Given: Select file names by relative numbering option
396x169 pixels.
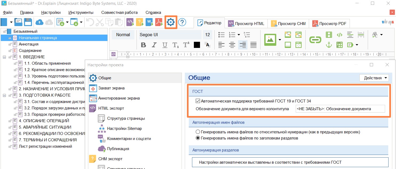Looking at the screenshot, I should [198, 132].
